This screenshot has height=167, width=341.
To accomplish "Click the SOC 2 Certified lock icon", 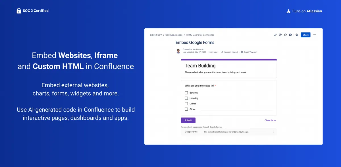I will tap(19, 11).
